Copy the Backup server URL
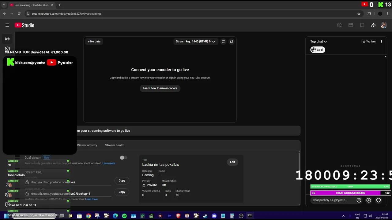Viewport: 392px width, 220px height. [122, 192]
